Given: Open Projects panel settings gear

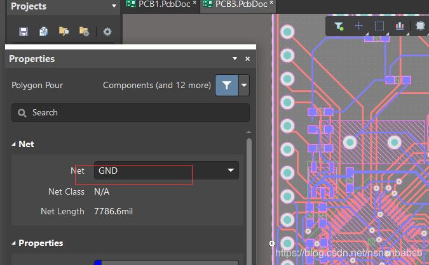Looking at the screenshot, I should (x=107, y=32).
